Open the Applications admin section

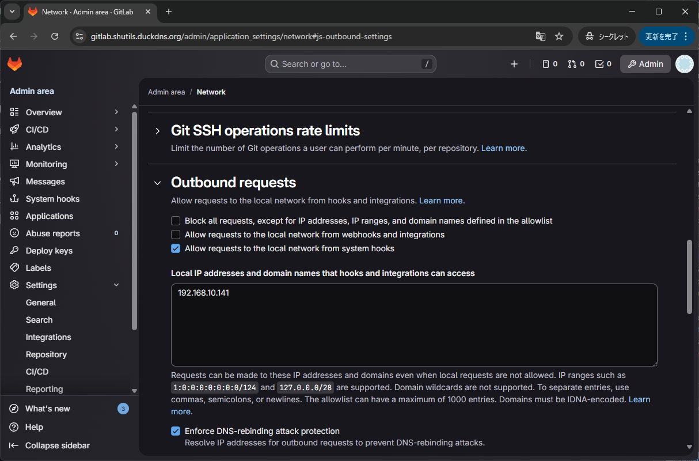tap(49, 216)
